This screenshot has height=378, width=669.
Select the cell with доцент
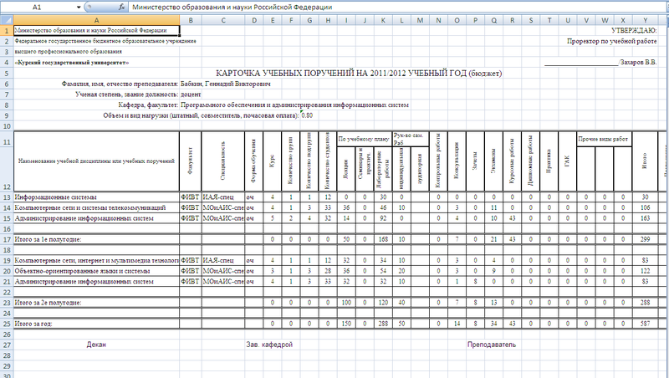tap(191, 94)
